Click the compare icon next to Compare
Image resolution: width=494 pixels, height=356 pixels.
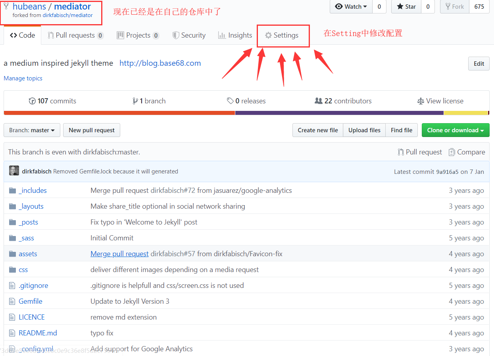tap(452, 152)
